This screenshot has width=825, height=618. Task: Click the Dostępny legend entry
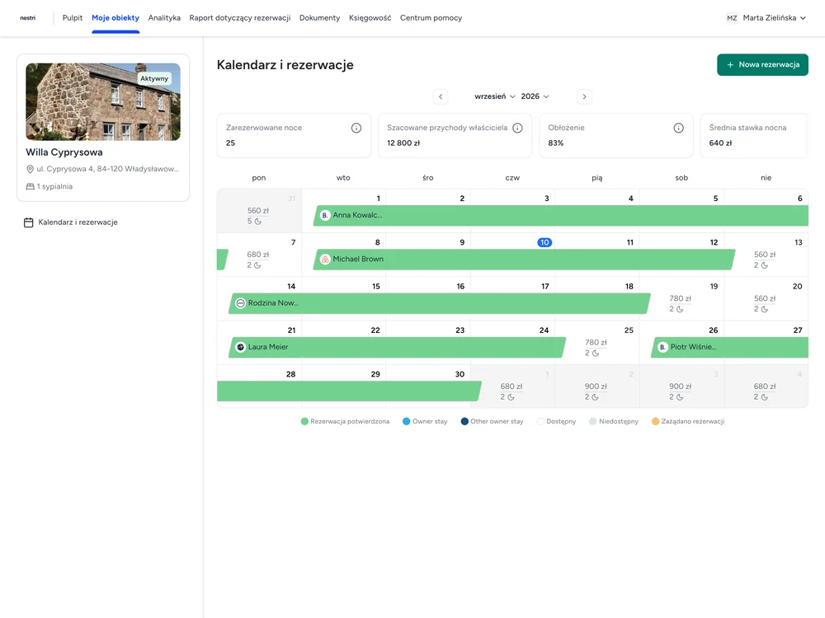coord(556,421)
